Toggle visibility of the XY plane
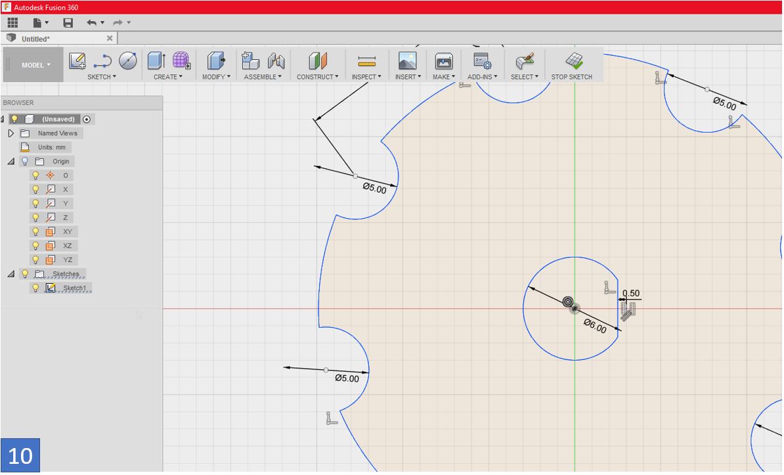The height and width of the screenshot is (475, 784). point(36,232)
